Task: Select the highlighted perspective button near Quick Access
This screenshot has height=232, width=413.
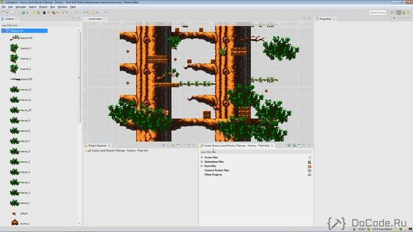Action: click(x=399, y=12)
